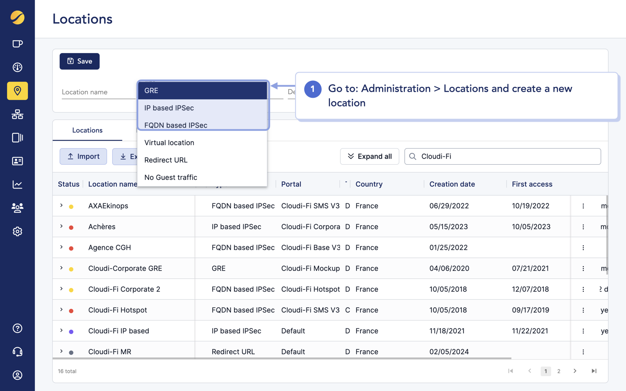
Task: Click the 06/29/2022 creation date cell
Action: coord(449,206)
